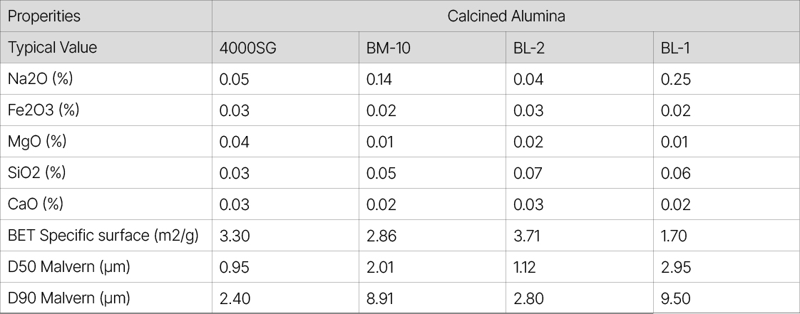The width and height of the screenshot is (800, 314).
Task: Select the Properities header cell
Action: pyautogui.click(x=43, y=16)
